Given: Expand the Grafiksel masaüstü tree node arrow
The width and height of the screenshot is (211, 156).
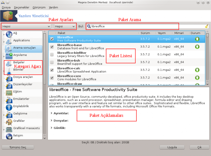Looking at the screenshot, I should coord(4,130).
